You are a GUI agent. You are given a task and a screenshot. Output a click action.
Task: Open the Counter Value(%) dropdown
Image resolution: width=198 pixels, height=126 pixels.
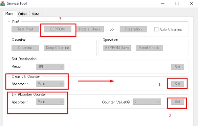[x=147, y=102]
